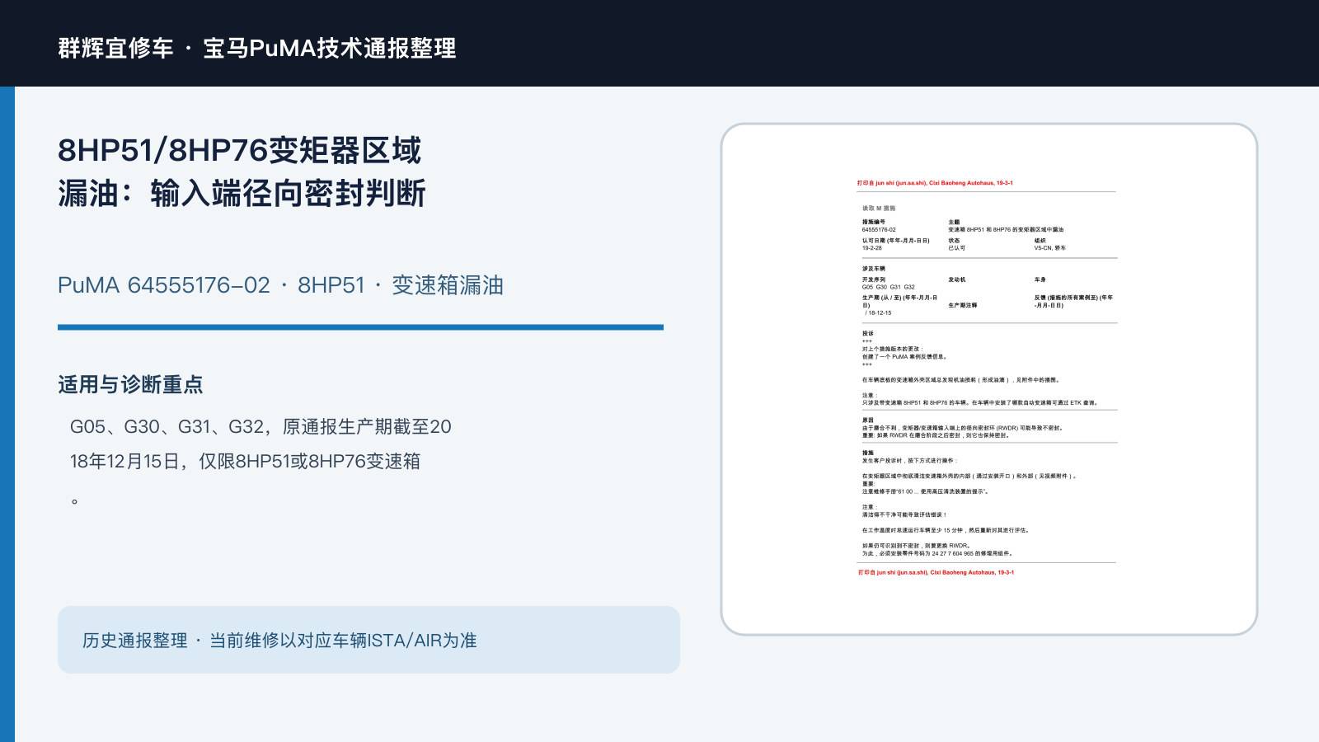1319x742 pixels.
Task: Click the red print header at document top
Action: (x=935, y=183)
